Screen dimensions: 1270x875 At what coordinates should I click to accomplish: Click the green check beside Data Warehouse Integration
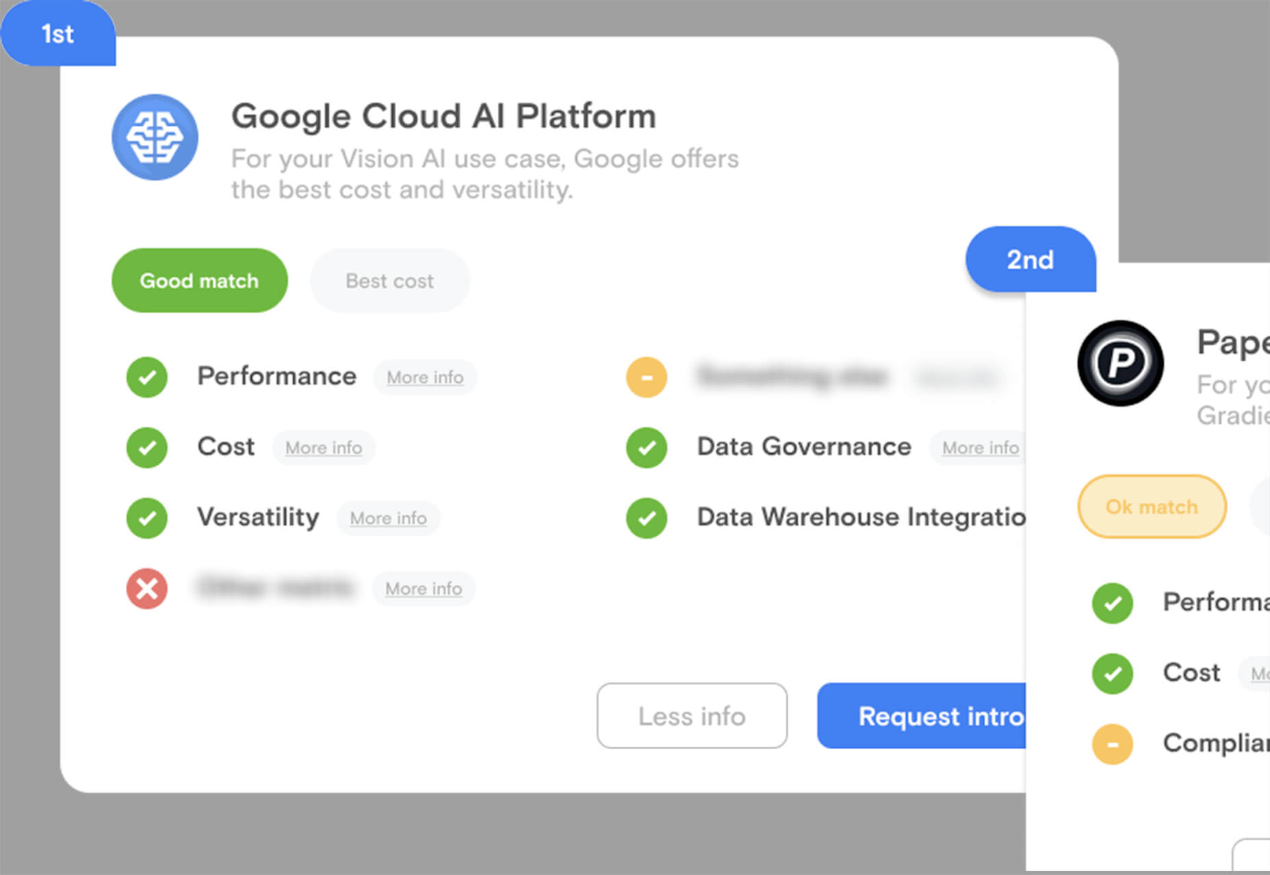(647, 518)
